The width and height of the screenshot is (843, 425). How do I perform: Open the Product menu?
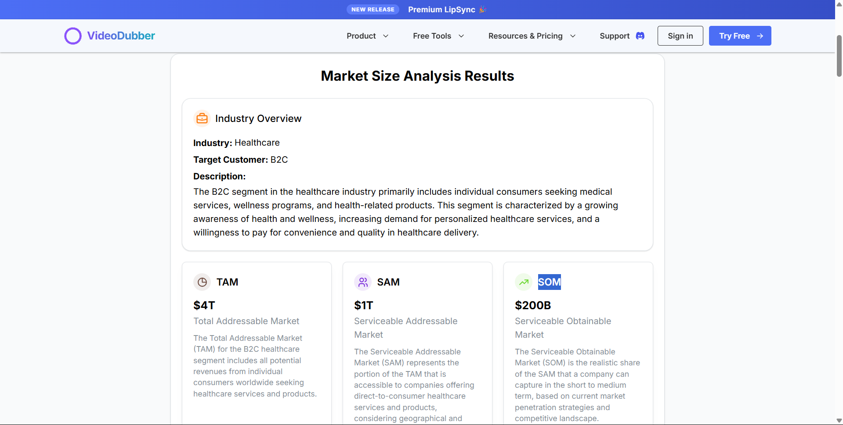tap(368, 36)
